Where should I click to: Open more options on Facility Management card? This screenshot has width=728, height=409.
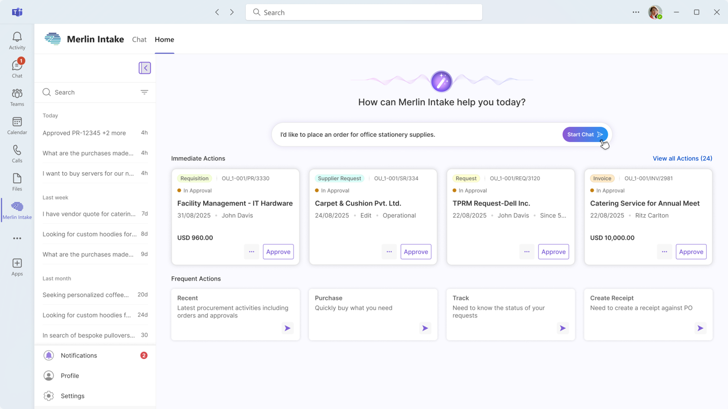pyautogui.click(x=251, y=251)
